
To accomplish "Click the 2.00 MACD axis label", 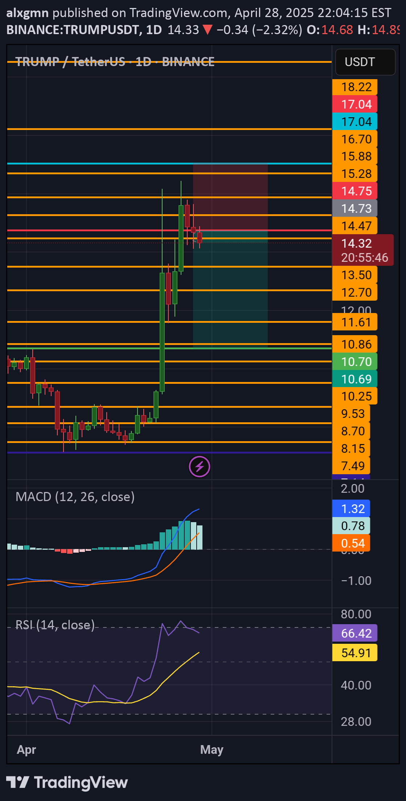I will [x=353, y=488].
